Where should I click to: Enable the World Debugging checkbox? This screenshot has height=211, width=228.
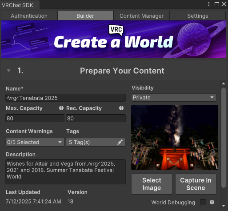coord(203,202)
